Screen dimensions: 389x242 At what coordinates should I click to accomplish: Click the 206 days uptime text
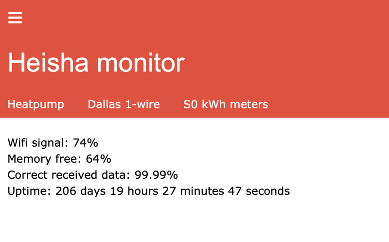(x=80, y=191)
